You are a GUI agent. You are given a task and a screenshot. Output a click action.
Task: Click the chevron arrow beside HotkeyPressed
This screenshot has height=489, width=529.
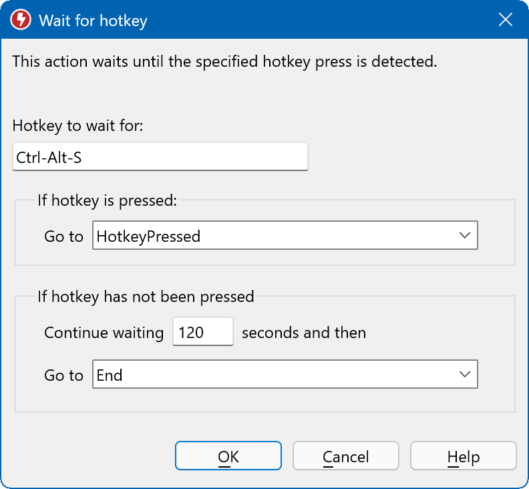[x=465, y=235]
